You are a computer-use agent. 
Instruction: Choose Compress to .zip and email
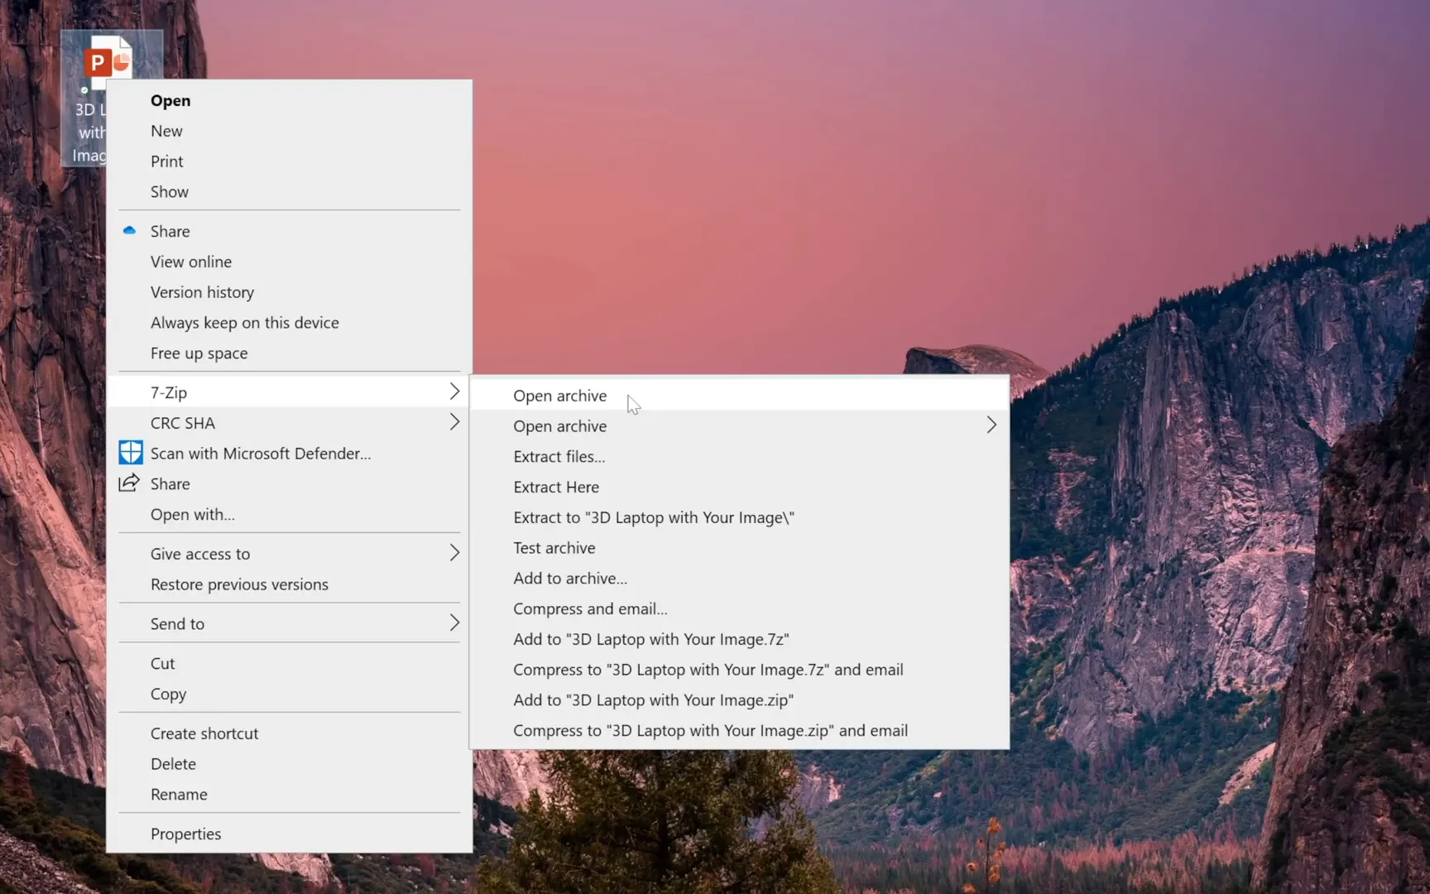pyautogui.click(x=739, y=731)
